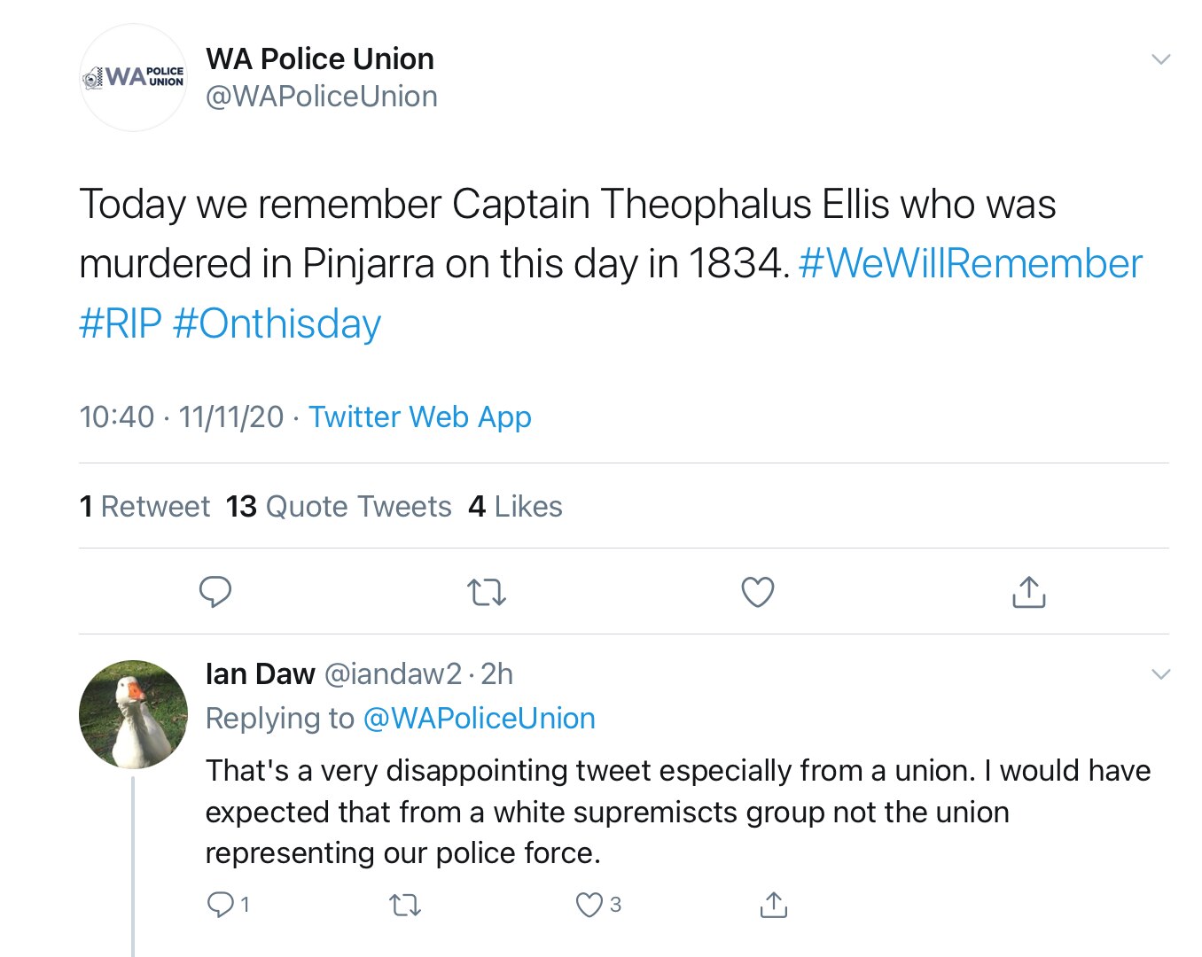Viewport: 1202px width, 957px height.
Task: Share the WA Police Union tweet
Action: coord(1027,592)
